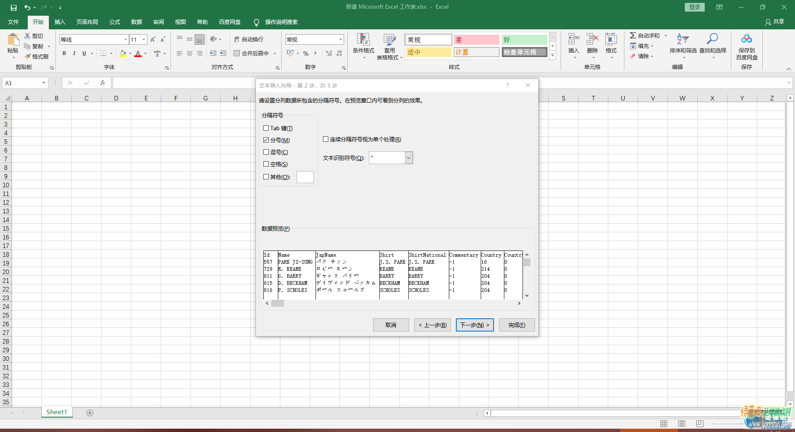Screen dimensions: 795x432
Task: Click the Percent style icon
Action: click(306, 53)
